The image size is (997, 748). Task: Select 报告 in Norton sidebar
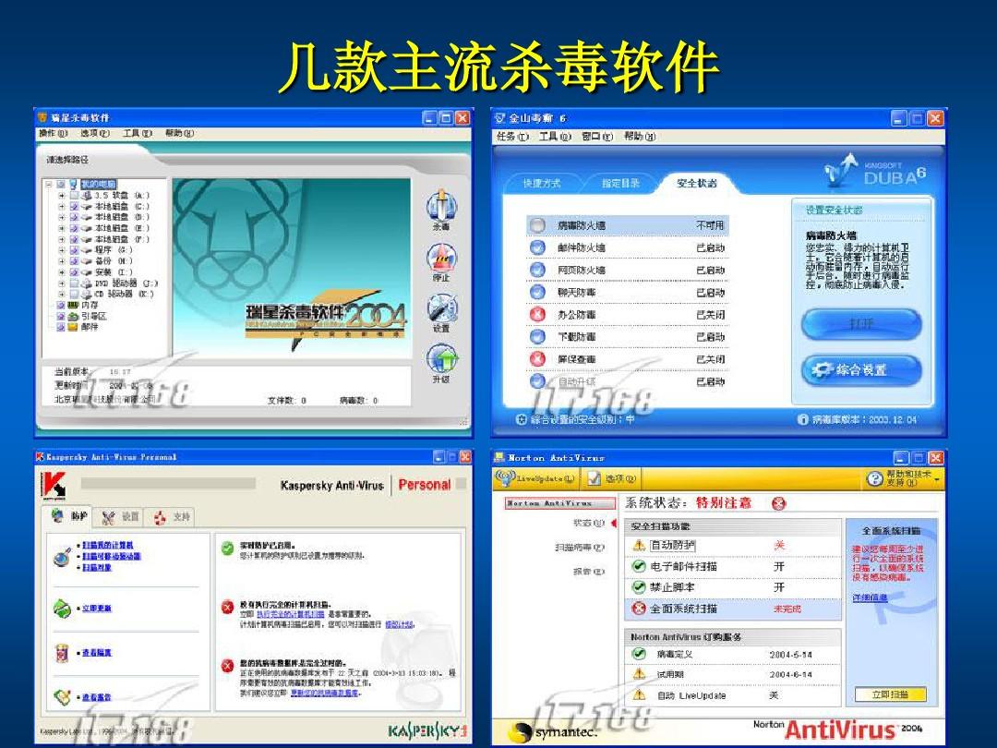point(588,572)
